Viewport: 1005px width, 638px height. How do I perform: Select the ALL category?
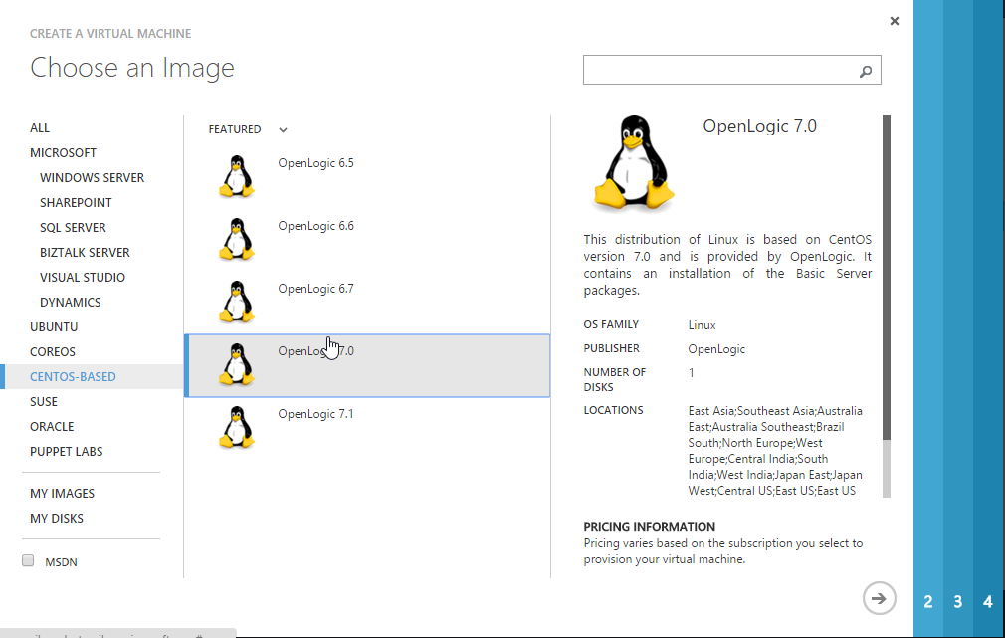(x=40, y=128)
